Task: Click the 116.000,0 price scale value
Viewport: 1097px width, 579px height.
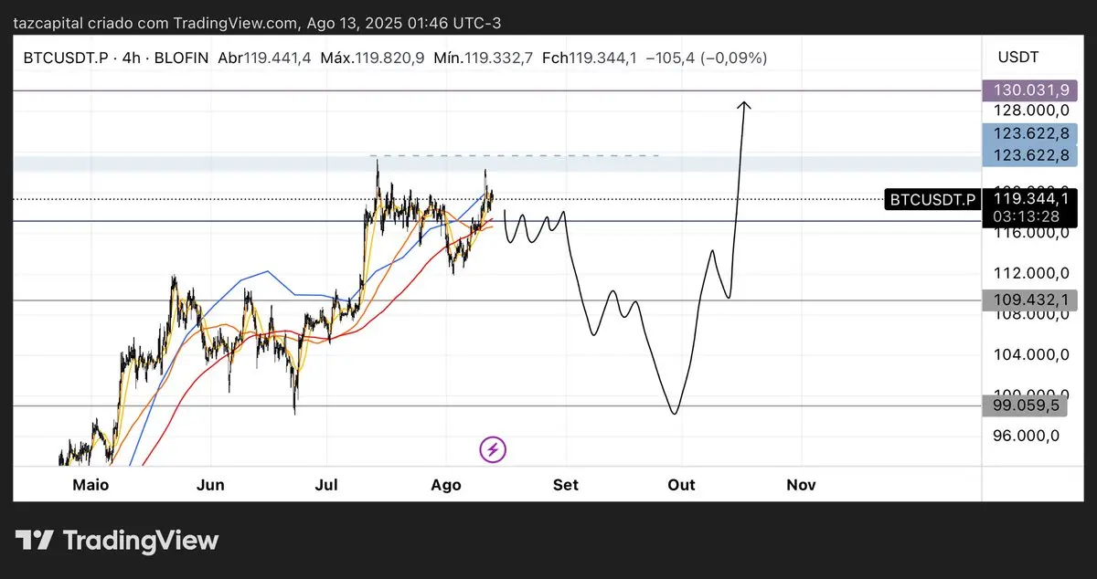Action: point(1031,234)
